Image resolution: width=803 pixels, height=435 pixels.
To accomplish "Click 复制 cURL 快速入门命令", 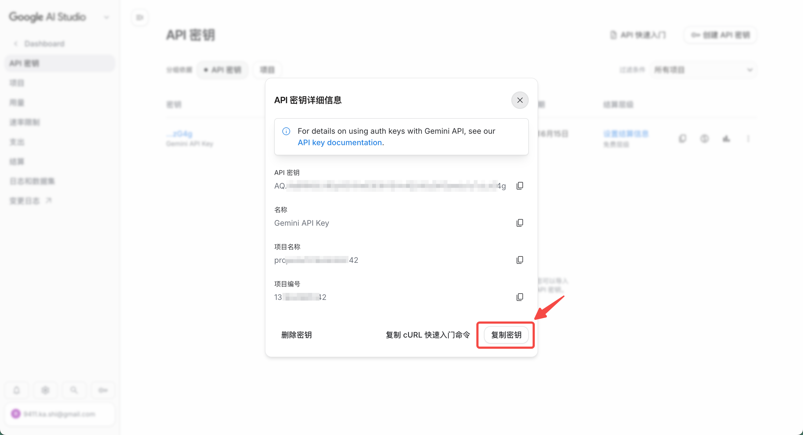I will click(x=428, y=335).
